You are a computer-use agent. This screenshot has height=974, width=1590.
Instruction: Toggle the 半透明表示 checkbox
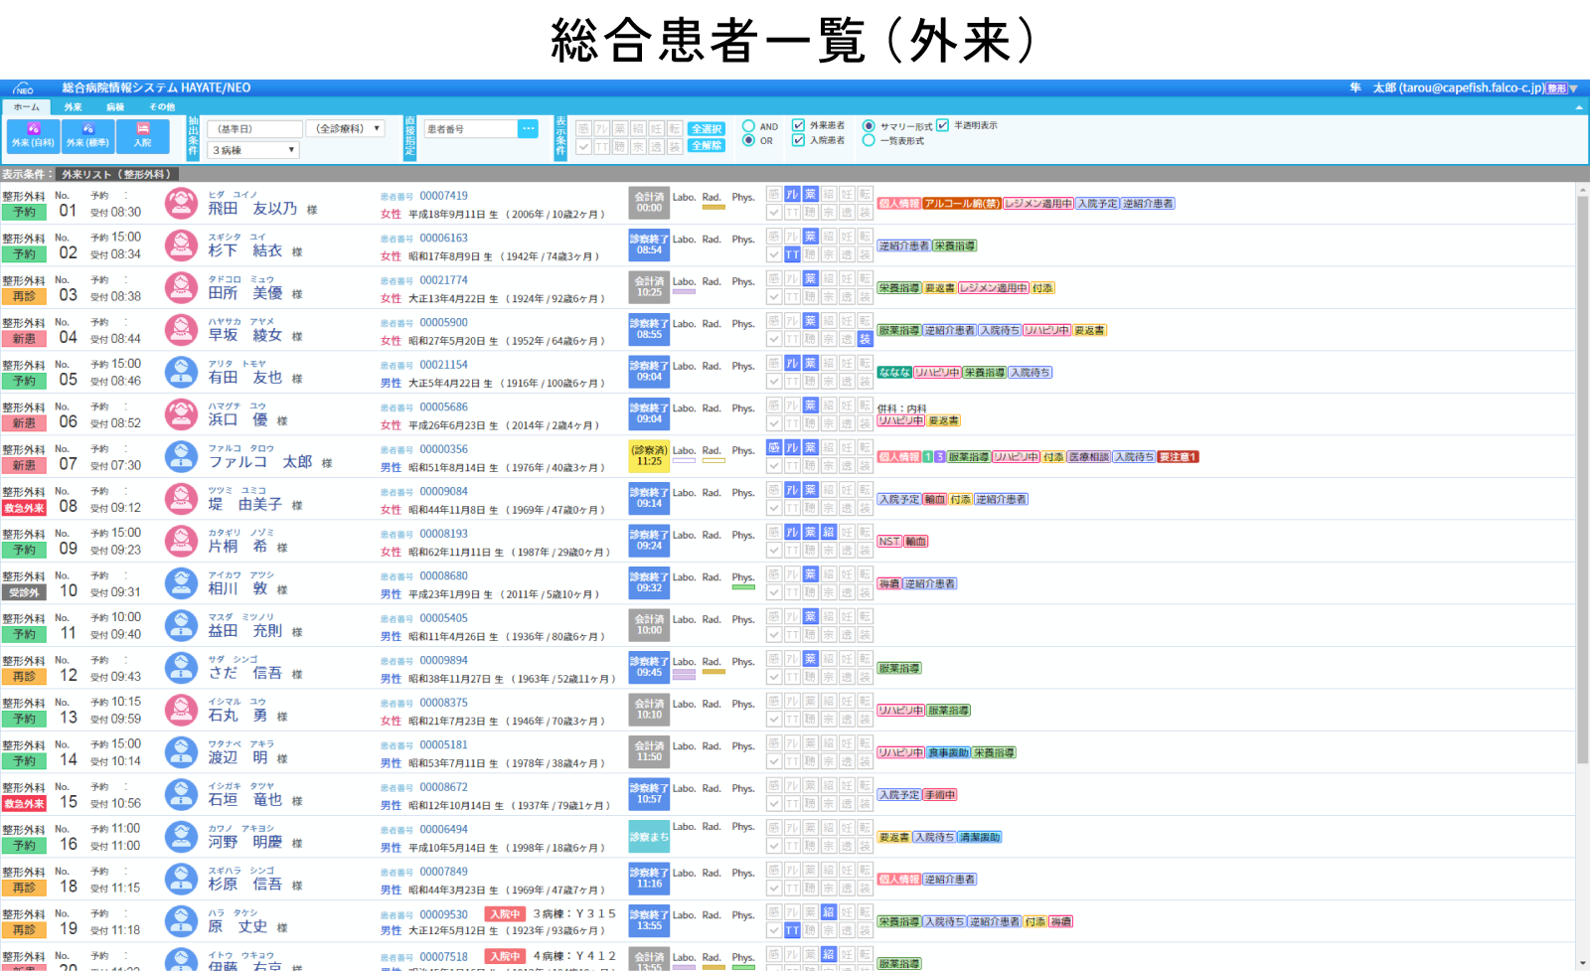coord(942,125)
